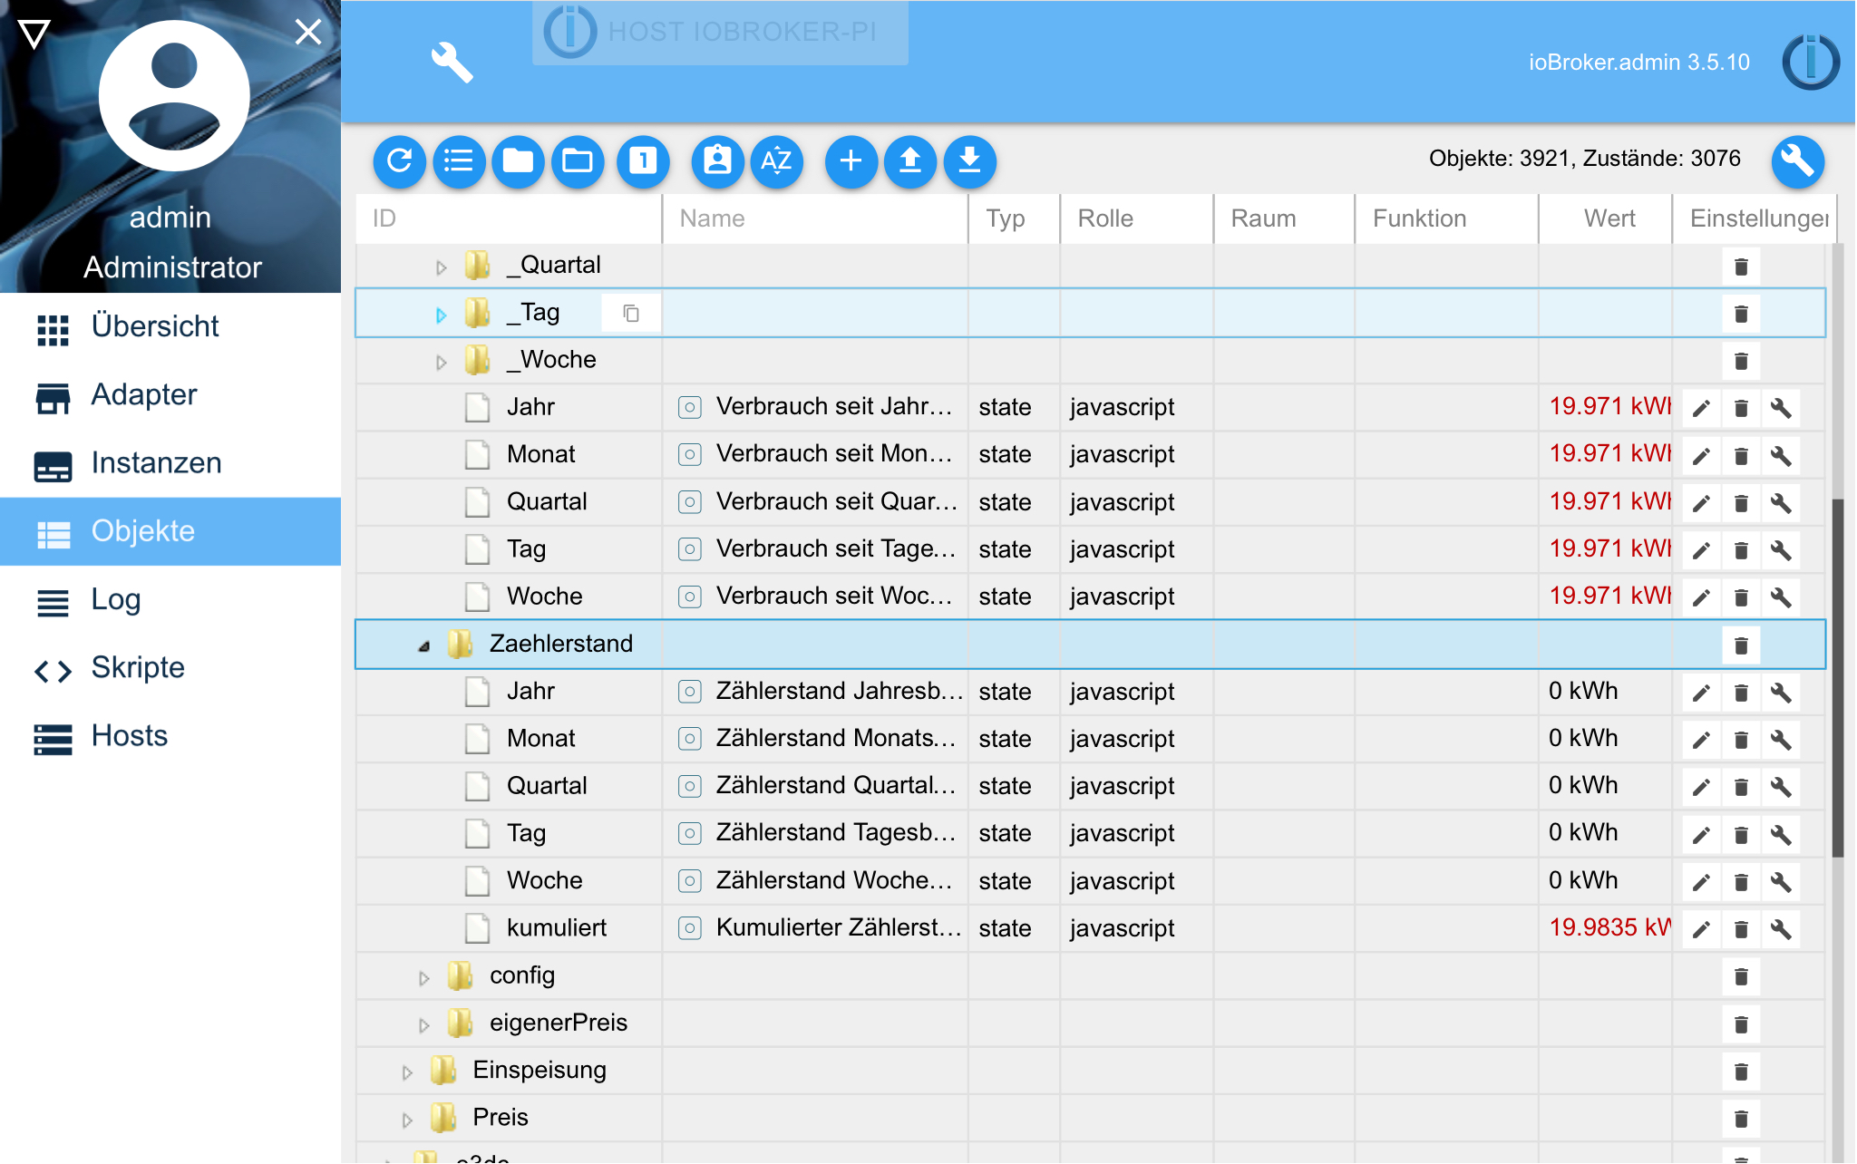Image resolution: width=1857 pixels, height=1164 pixels.
Task: Go to Instanzen page
Action: 170,463
